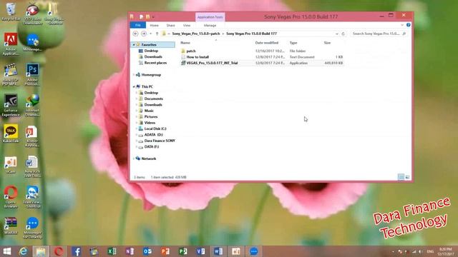Open the File menu tab
458x257 pixels.
[x=138, y=26]
